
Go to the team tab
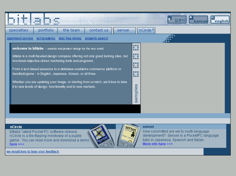(x=71, y=30)
